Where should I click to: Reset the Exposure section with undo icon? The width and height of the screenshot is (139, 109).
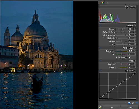(100, 26)
